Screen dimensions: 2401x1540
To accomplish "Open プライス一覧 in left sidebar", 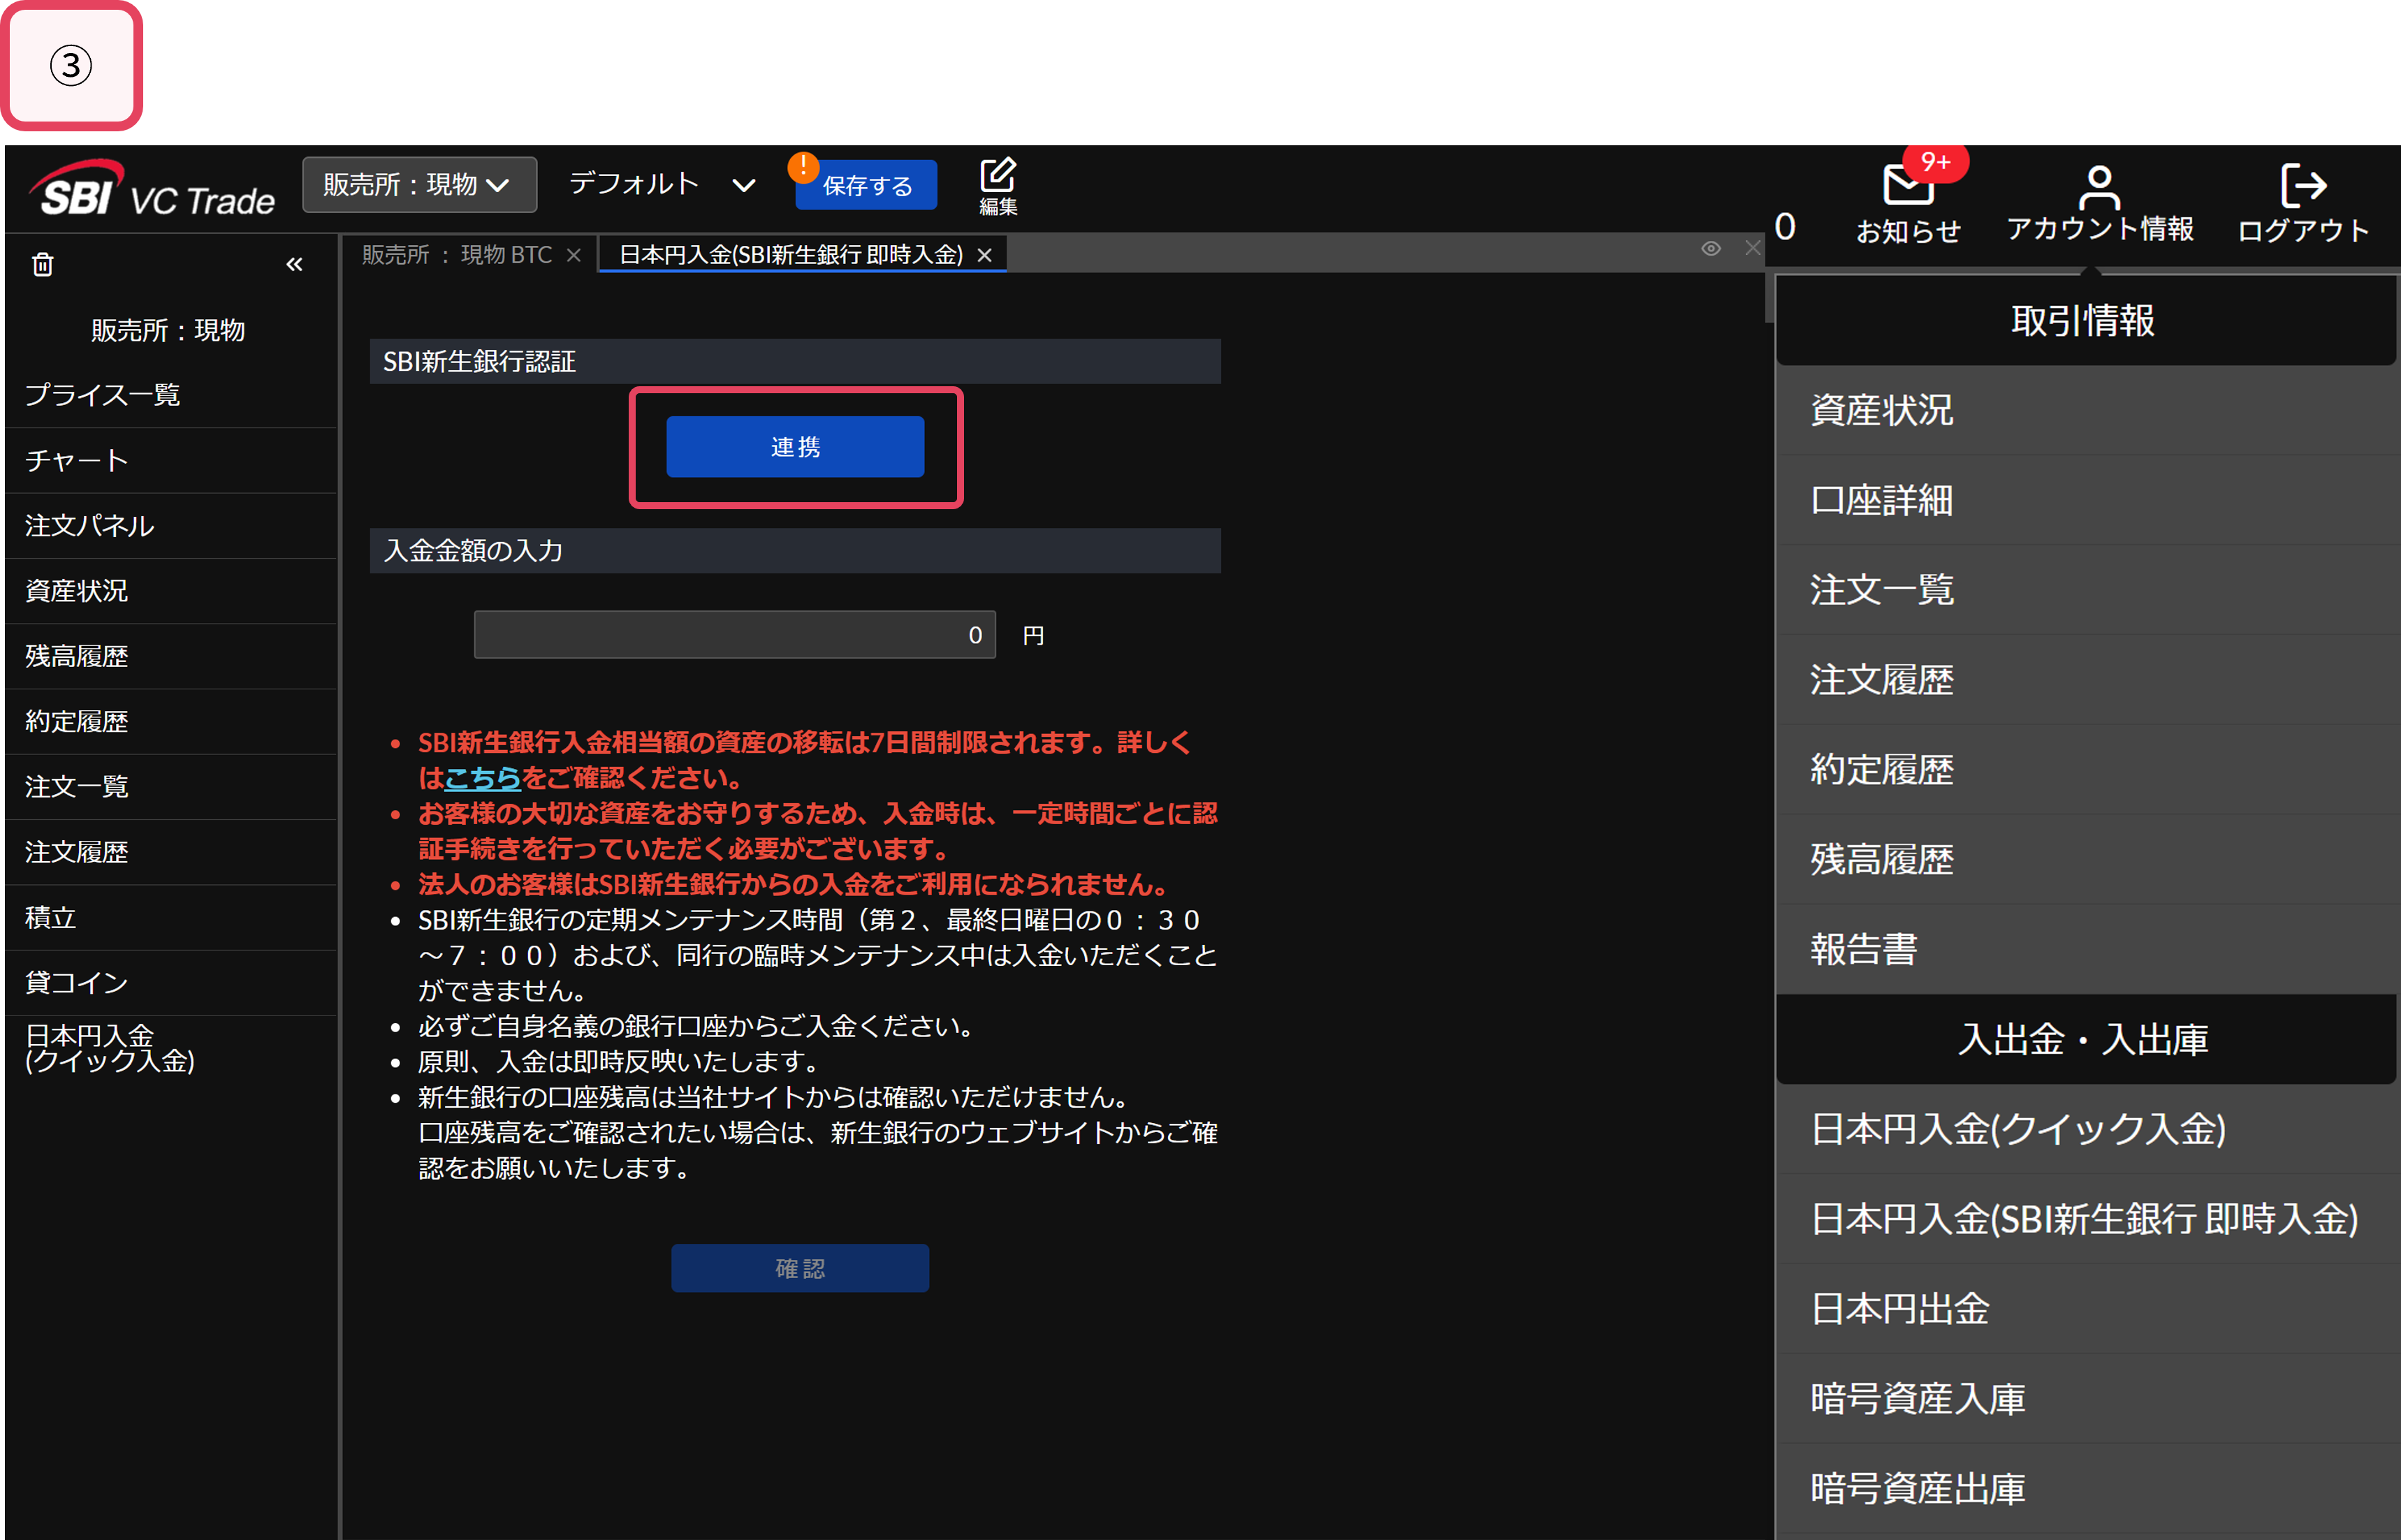I will [x=170, y=395].
